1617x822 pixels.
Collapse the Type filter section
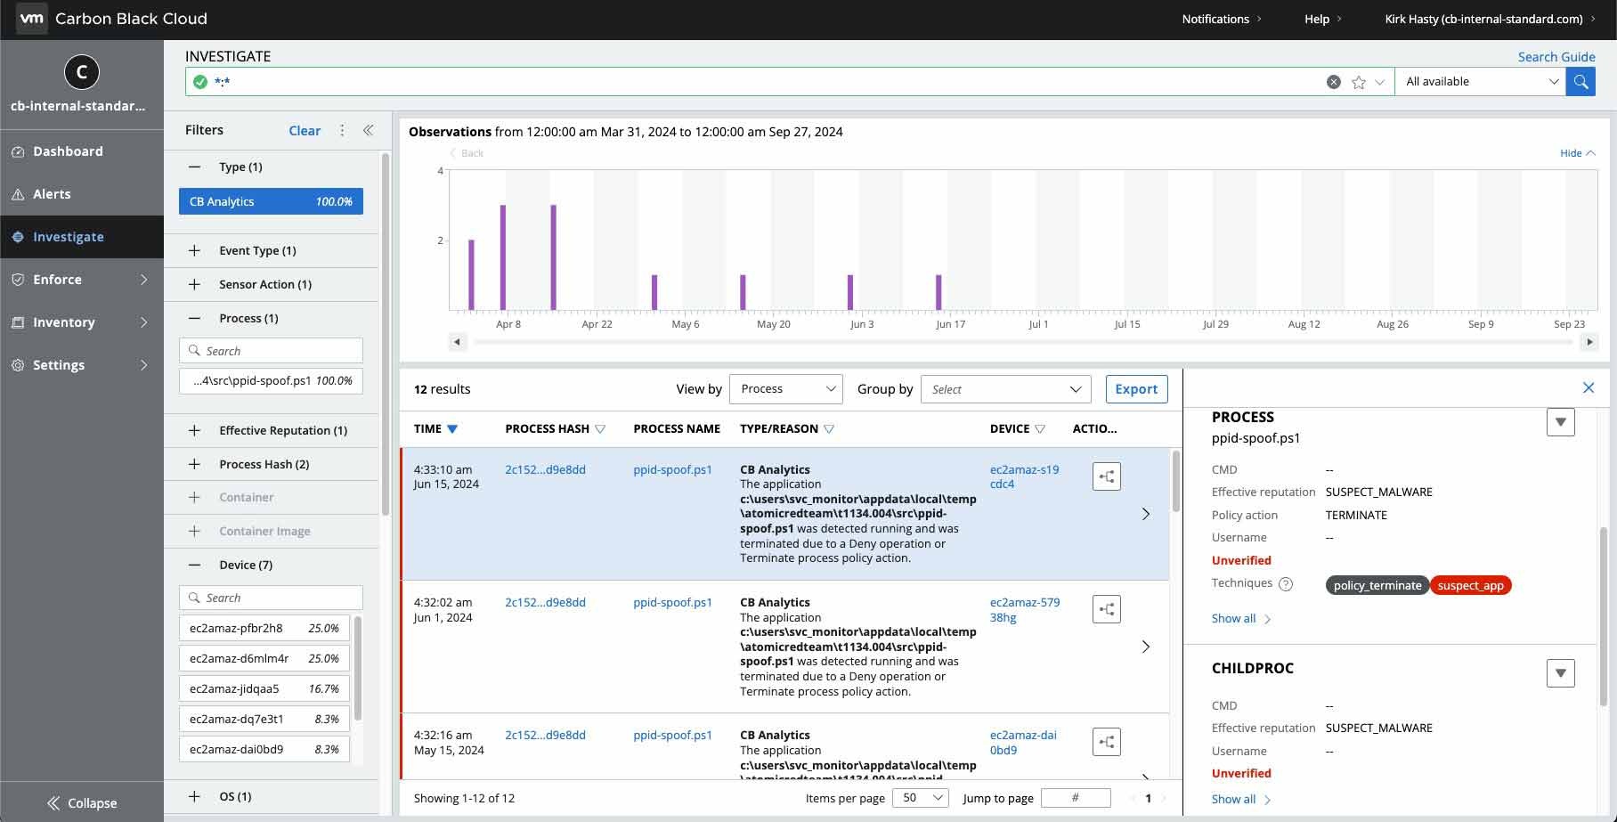[x=194, y=167]
